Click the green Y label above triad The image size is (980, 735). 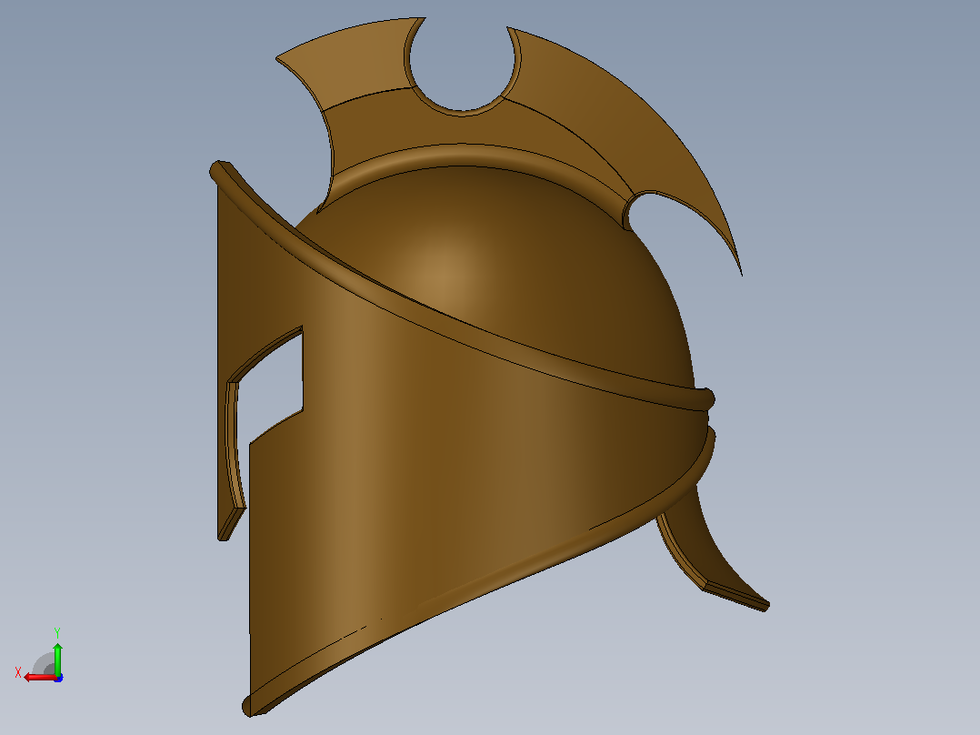(57, 632)
